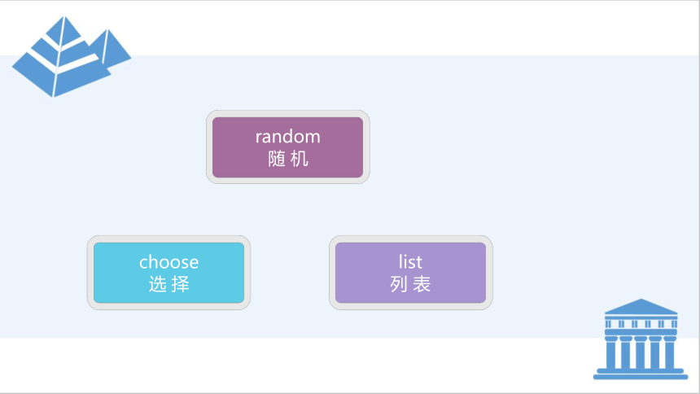Select the lavender list box
This screenshot has width=700, height=394.
pyautogui.click(x=411, y=273)
